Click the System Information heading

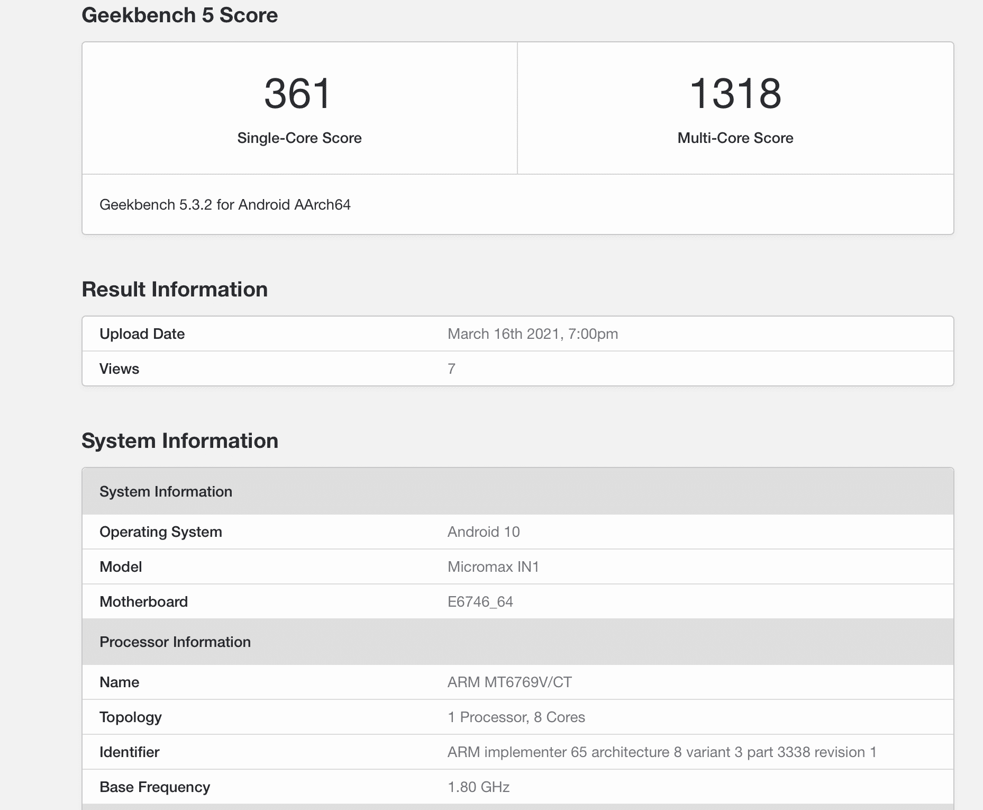point(180,440)
